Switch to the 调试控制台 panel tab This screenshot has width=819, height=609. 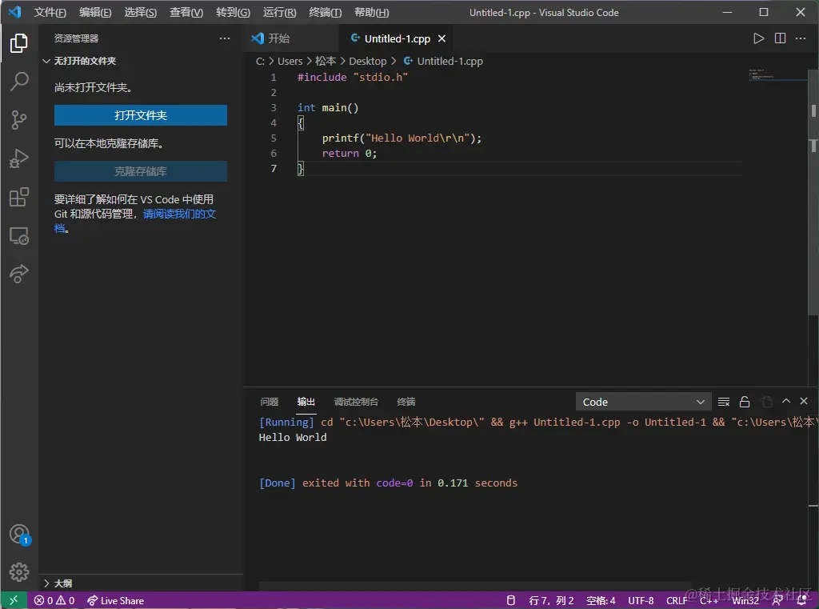pos(356,402)
